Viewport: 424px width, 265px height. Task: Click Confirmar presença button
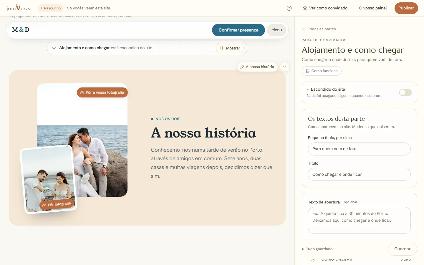[238, 30]
